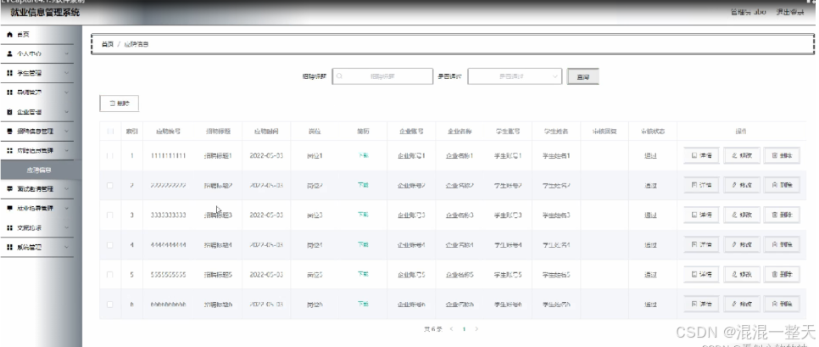The image size is (819, 347).
Task: Click the 面试邀请管理 sidebar icon
Action: click(x=9, y=188)
